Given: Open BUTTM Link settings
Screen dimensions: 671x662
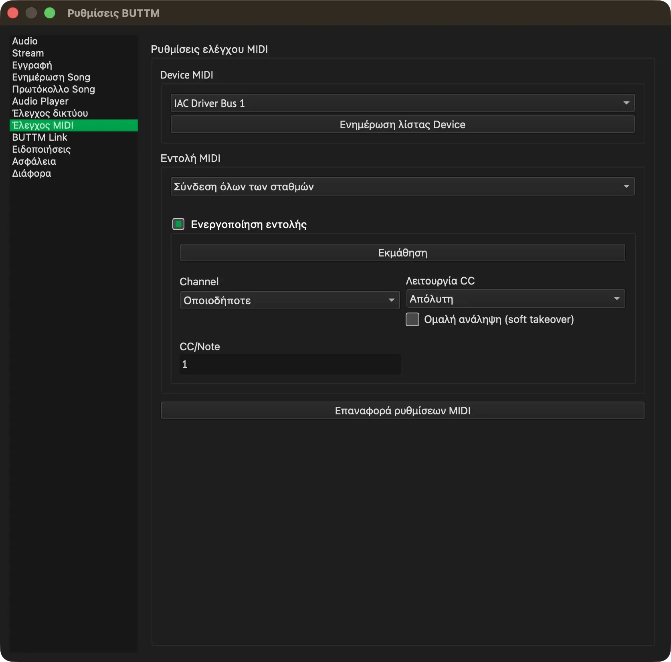Looking at the screenshot, I should (x=74, y=137).
